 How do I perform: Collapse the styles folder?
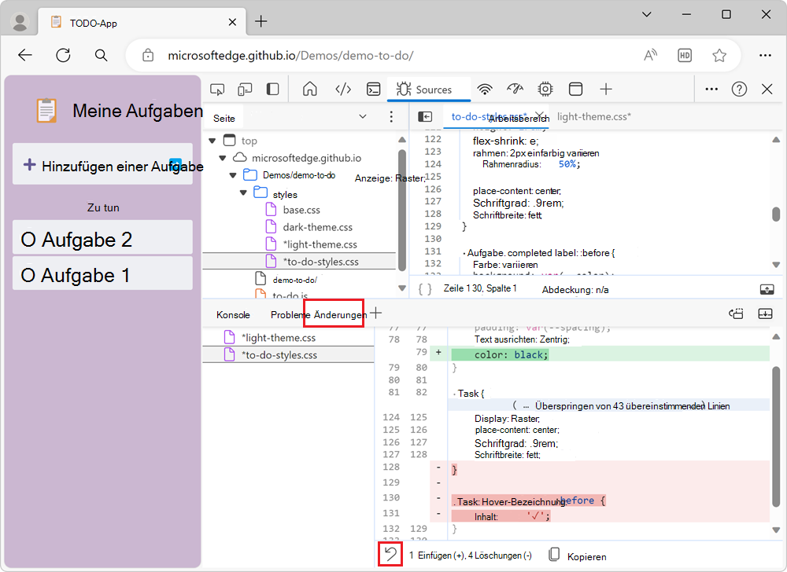[x=243, y=192]
